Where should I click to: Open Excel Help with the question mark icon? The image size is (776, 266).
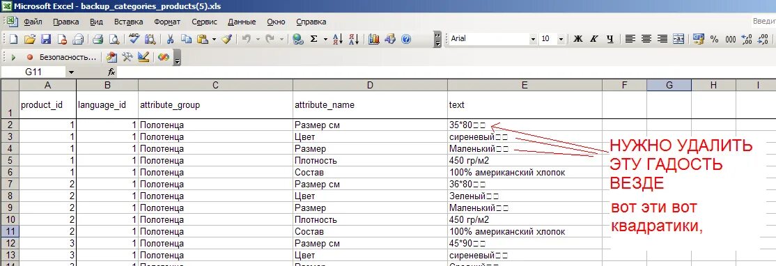point(406,39)
